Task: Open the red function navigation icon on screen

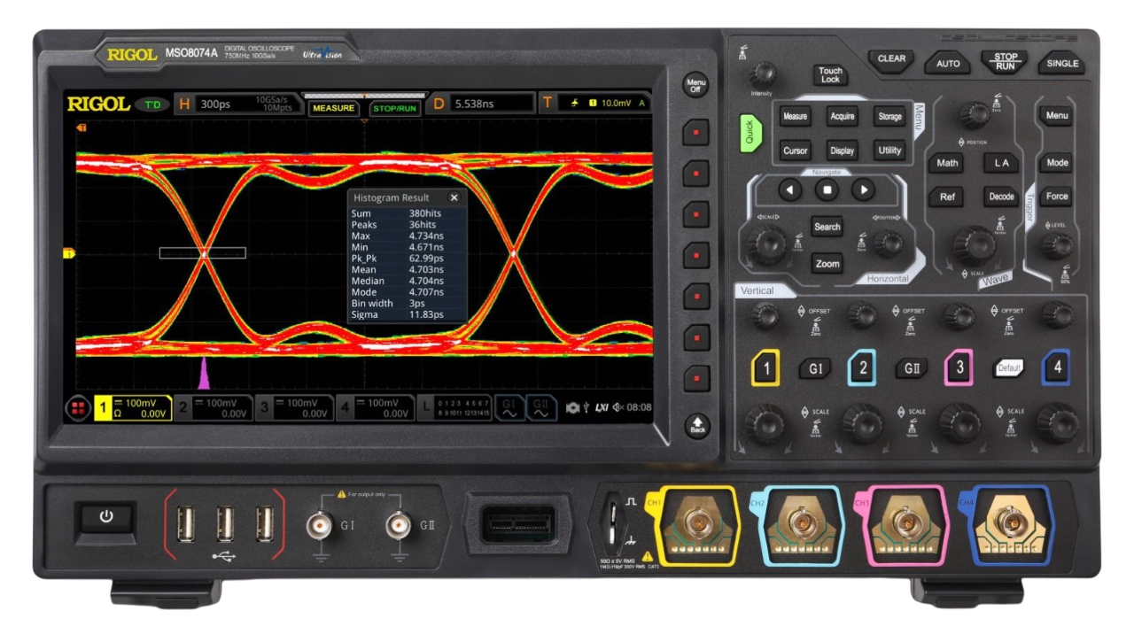Action: coord(79,408)
